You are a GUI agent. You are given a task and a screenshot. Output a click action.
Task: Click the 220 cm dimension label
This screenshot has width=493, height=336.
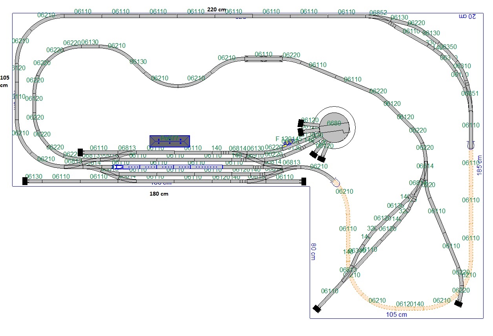tap(217, 10)
